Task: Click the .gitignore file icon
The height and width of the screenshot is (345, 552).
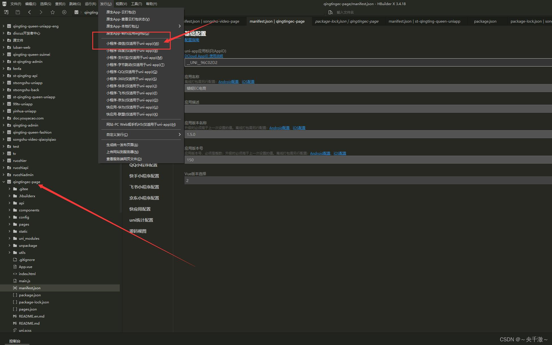Action: (15, 260)
